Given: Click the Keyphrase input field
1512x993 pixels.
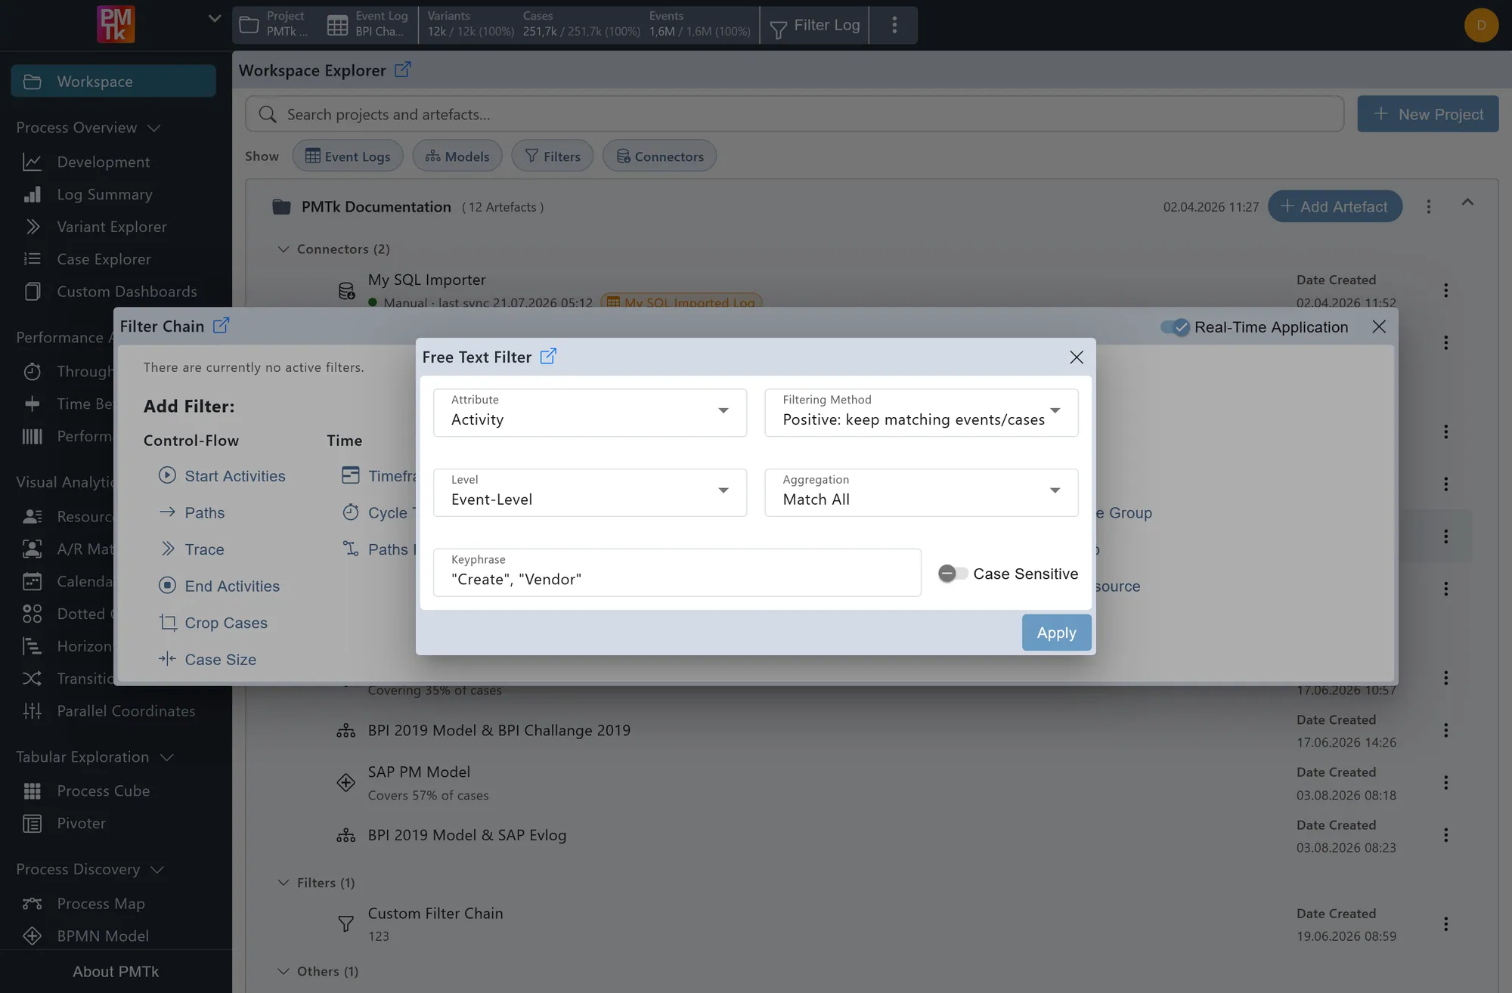Looking at the screenshot, I should [677, 572].
